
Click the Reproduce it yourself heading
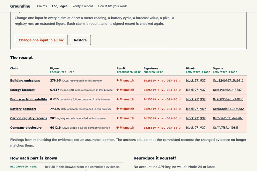coord(155,158)
